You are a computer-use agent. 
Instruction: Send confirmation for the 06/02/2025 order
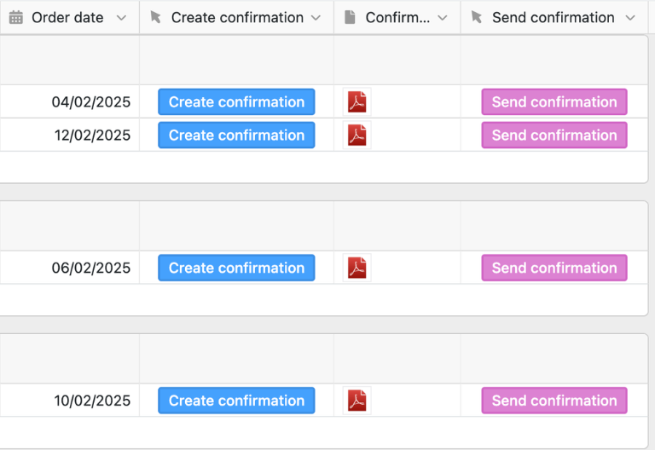tap(554, 268)
